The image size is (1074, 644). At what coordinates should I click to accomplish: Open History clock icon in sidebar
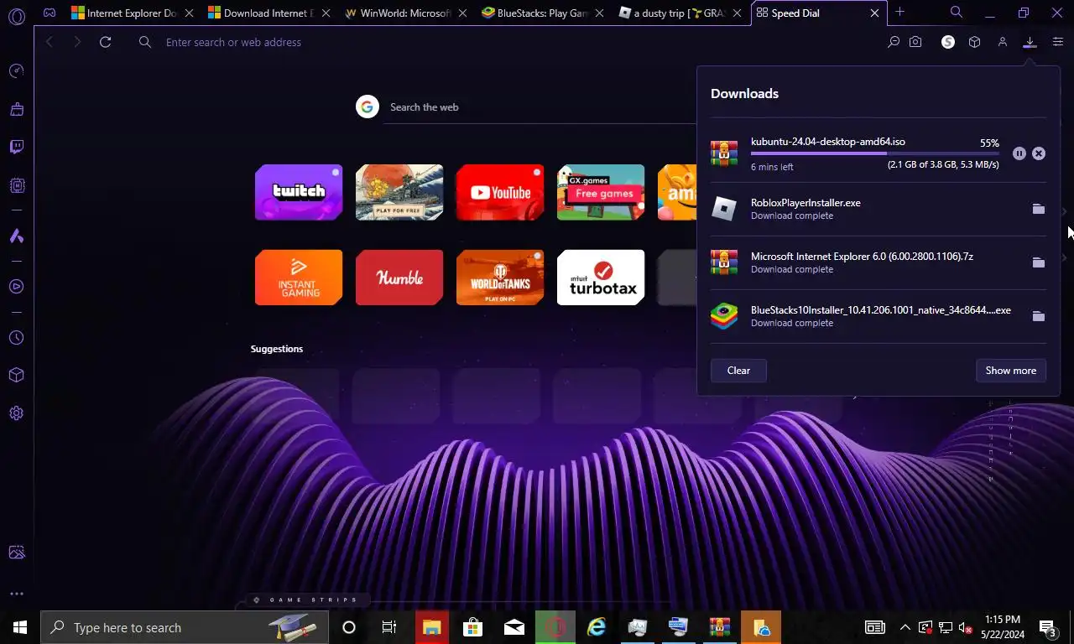[x=16, y=338]
